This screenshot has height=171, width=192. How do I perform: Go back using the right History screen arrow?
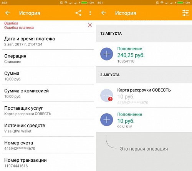coord(103,13)
